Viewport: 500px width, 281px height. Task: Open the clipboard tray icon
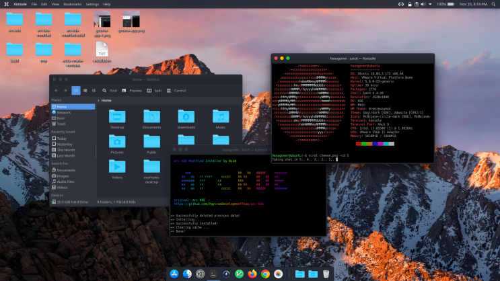(417, 4)
